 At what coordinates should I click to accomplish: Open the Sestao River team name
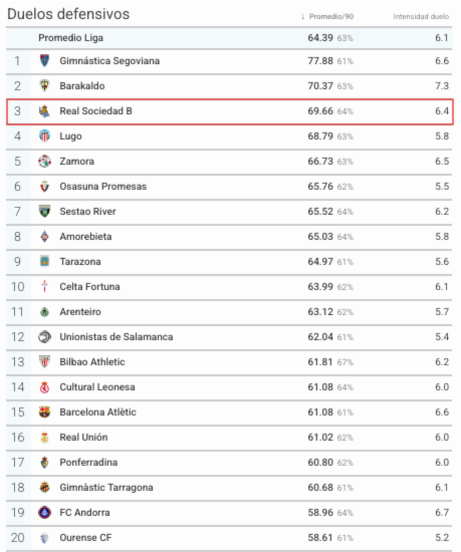pos(88,212)
